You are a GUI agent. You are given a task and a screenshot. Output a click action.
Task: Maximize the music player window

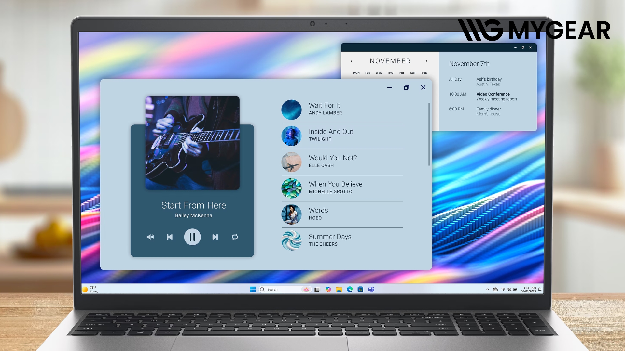coord(406,87)
